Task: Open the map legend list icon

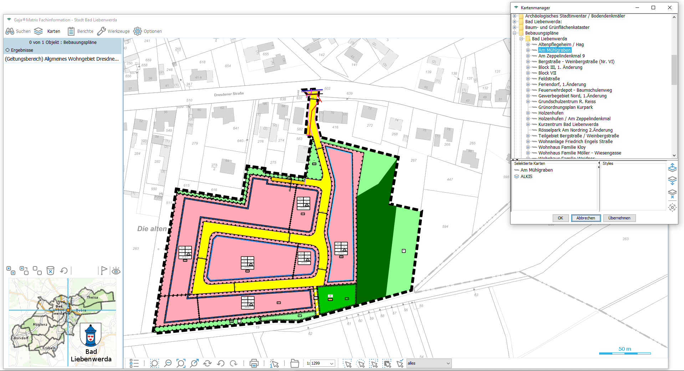Action: (134, 364)
